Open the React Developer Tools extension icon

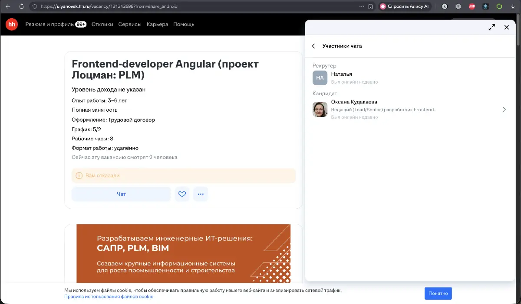pos(485,6)
